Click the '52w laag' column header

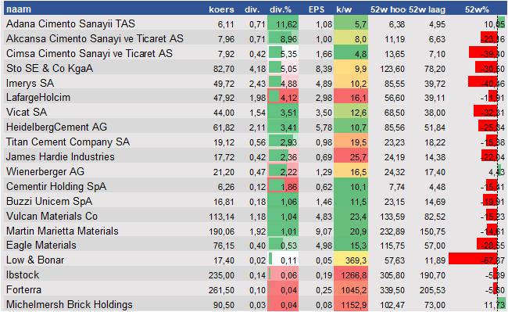[427, 9]
